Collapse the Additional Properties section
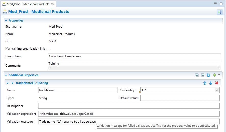The width and height of the screenshot is (226, 132). 6,75
